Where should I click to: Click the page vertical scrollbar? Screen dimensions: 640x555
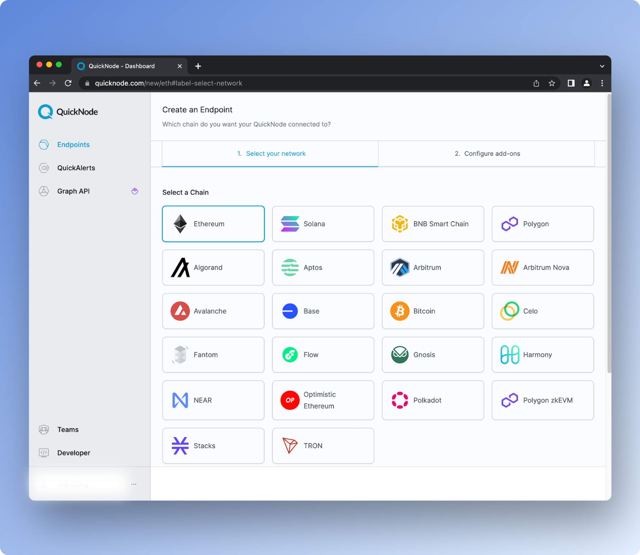[609, 233]
